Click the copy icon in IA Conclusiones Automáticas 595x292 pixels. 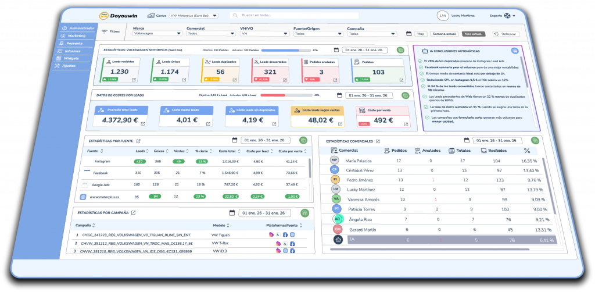pos(515,52)
